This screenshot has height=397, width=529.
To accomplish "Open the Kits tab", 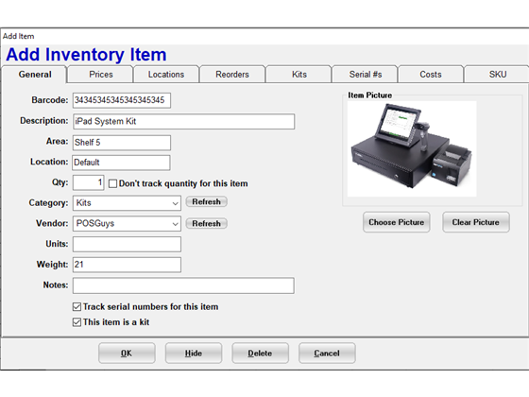I will [x=299, y=75].
